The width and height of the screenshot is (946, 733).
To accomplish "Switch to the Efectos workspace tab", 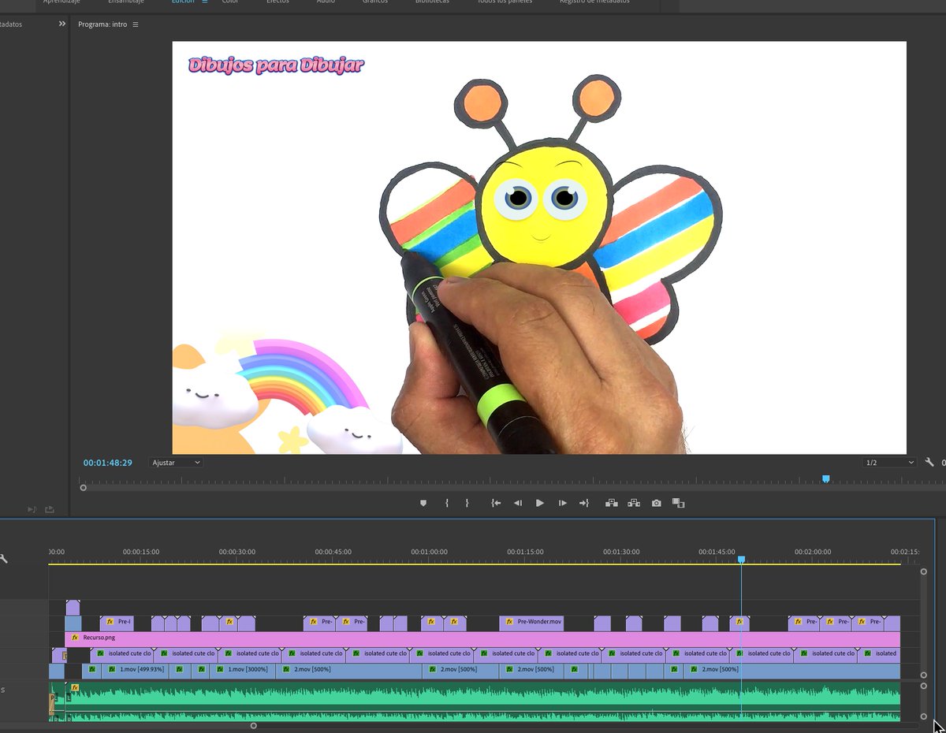I will pos(277,2).
